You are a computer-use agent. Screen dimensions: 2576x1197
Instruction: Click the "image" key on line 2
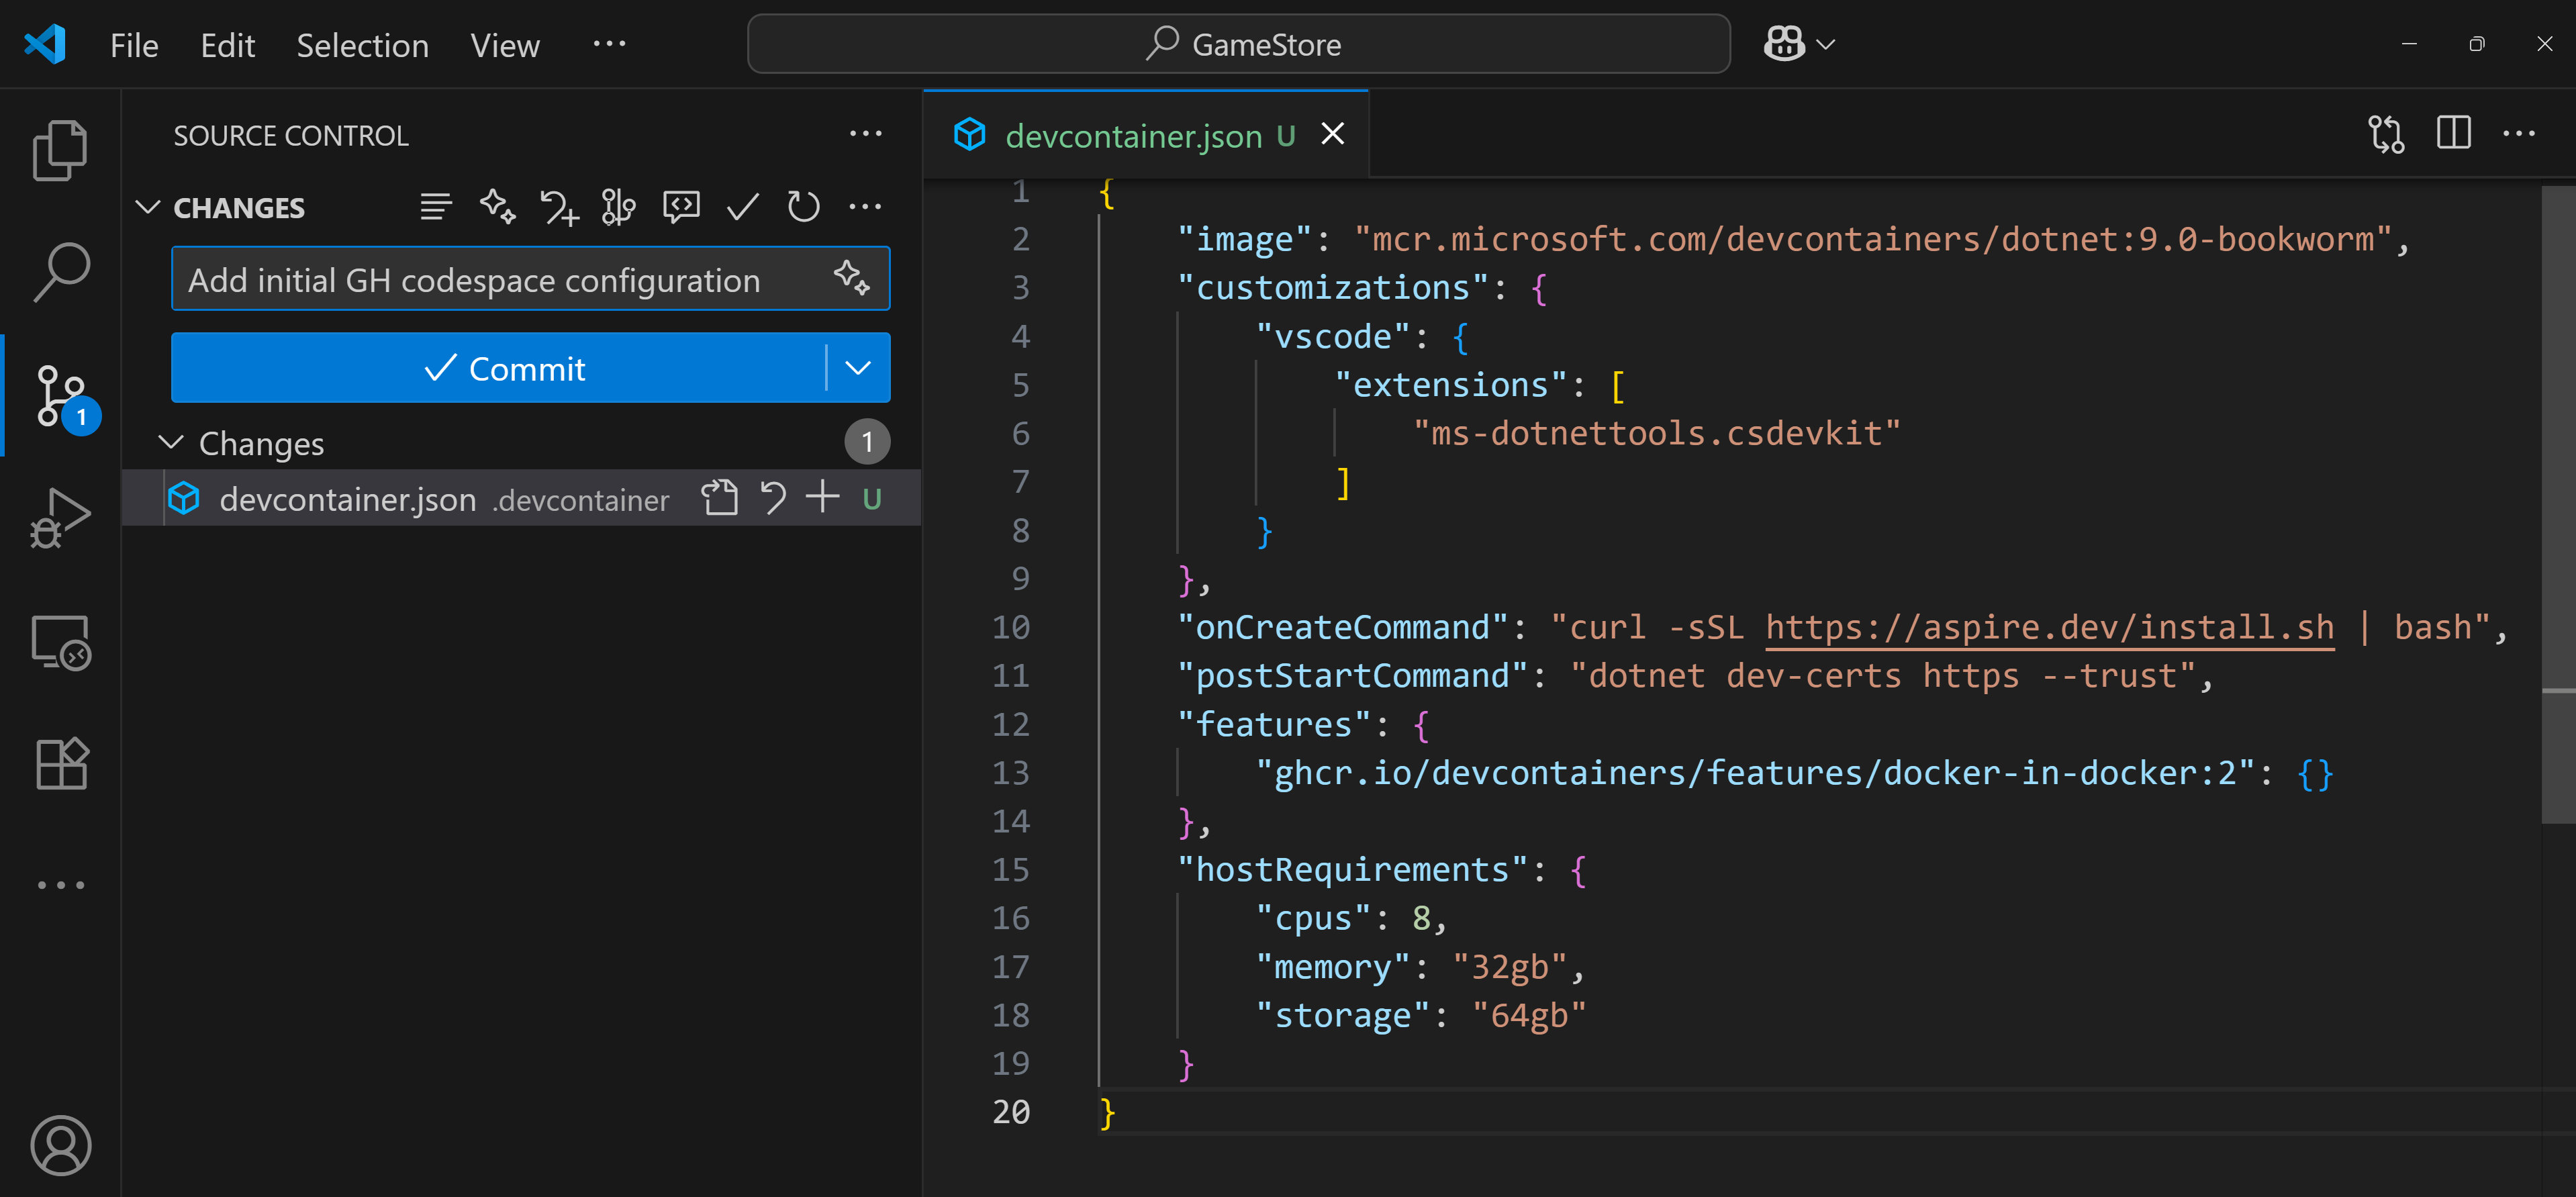(x=1244, y=239)
